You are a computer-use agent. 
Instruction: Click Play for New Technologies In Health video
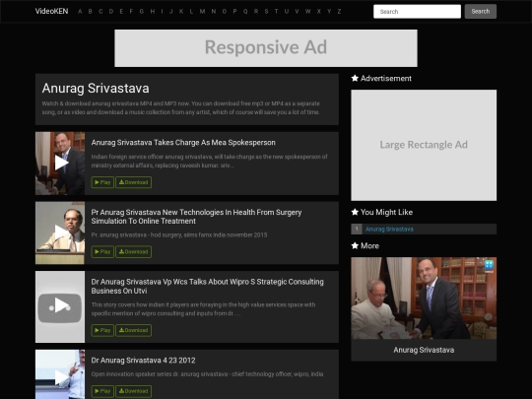pos(102,252)
